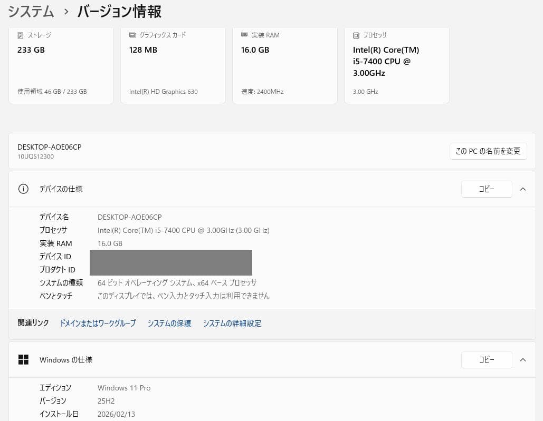Viewport: 543px width, 421px height.
Task: Select the Intel Core i5-7400 processor card
Action: click(x=396, y=63)
